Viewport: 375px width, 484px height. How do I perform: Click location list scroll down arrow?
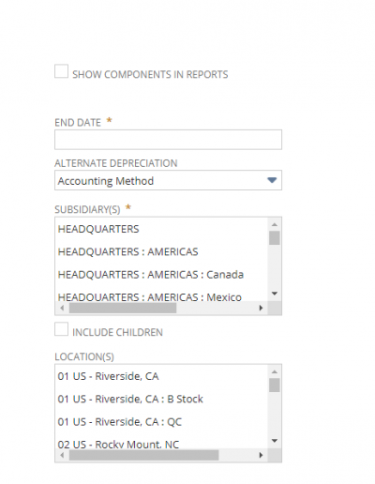pos(275,441)
